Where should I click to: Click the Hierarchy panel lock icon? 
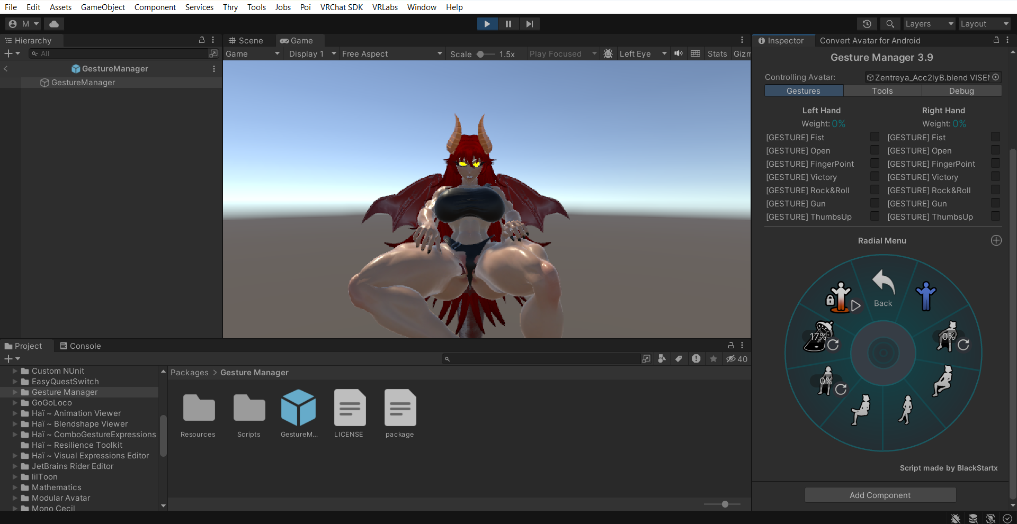(202, 40)
